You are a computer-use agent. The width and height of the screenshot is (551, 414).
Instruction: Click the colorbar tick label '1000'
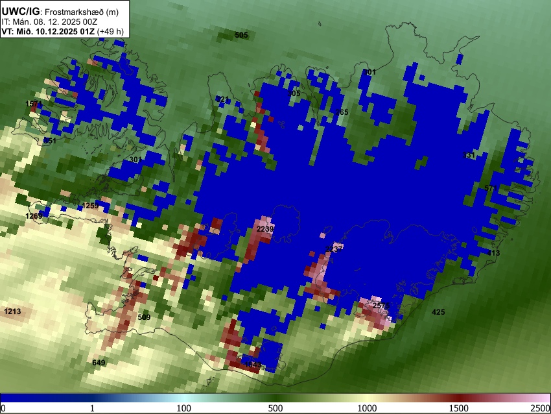[x=367, y=408]
